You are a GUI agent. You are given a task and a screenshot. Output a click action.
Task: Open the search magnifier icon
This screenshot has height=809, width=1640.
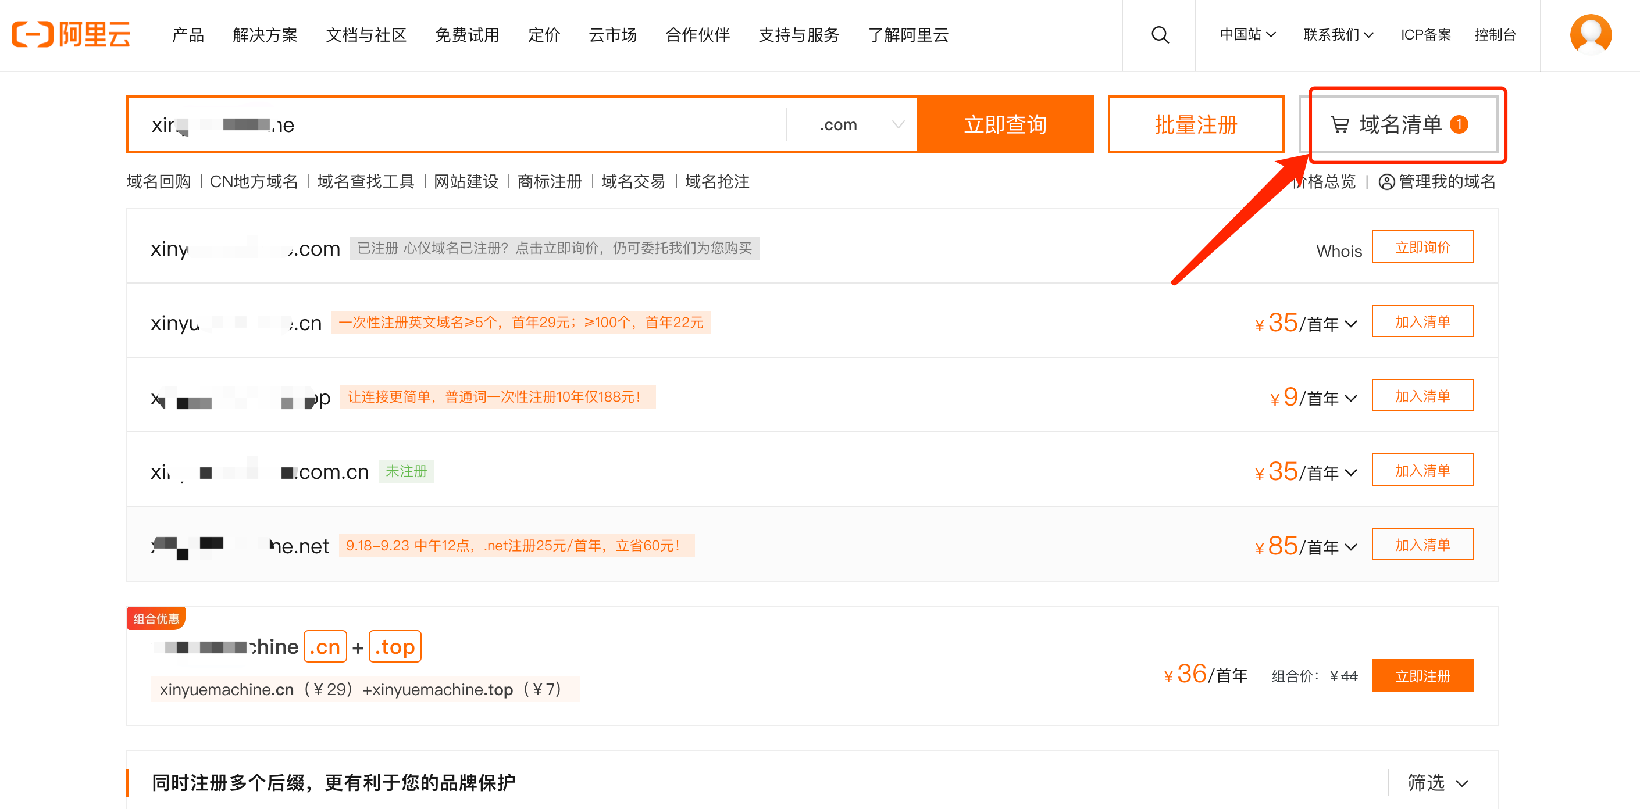pyautogui.click(x=1159, y=35)
